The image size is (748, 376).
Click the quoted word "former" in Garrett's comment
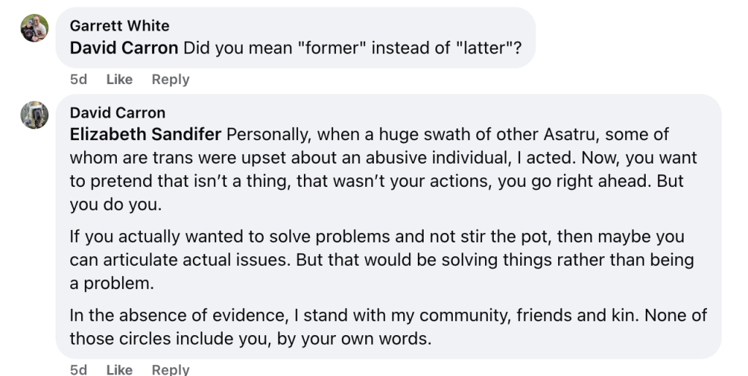point(313,48)
